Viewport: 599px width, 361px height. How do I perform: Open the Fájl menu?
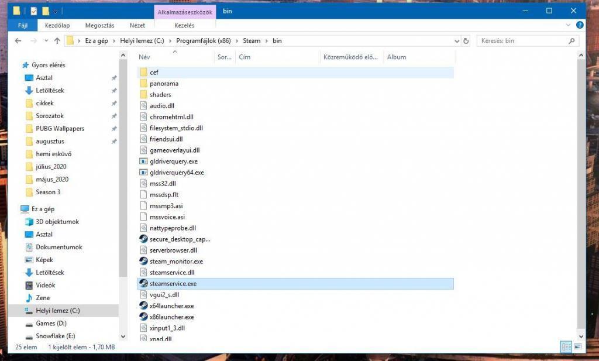tap(23, 26)
